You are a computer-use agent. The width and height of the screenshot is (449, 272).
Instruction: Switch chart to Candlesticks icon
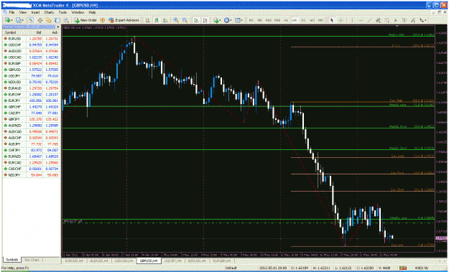click(x=157, y=20)
